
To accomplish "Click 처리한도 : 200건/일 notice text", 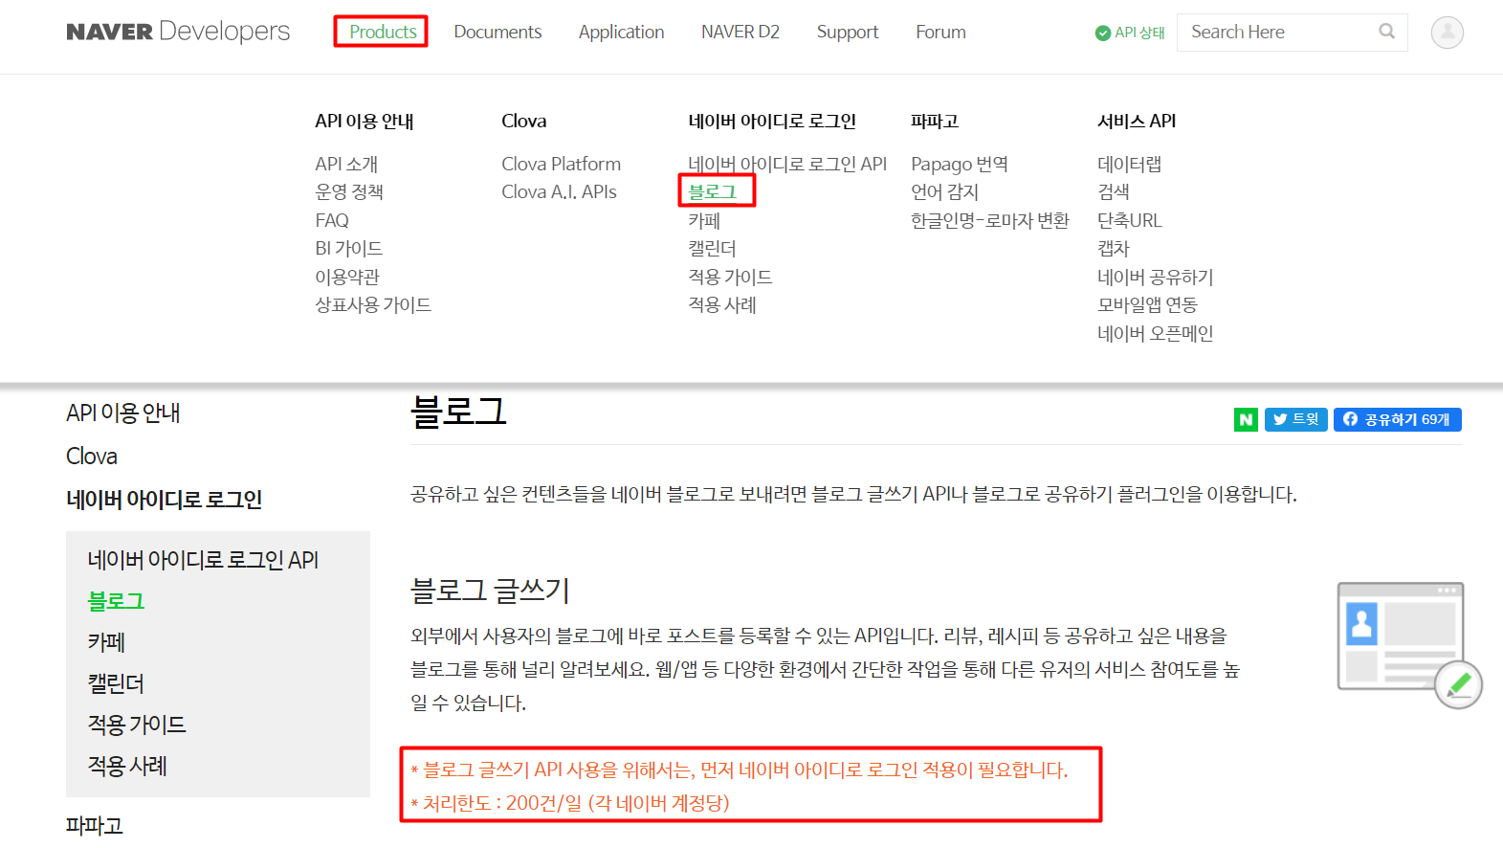I will click(570, 803).
